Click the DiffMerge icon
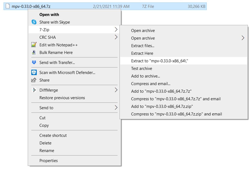This screenshot has height=171, width=252. point(34,90)
